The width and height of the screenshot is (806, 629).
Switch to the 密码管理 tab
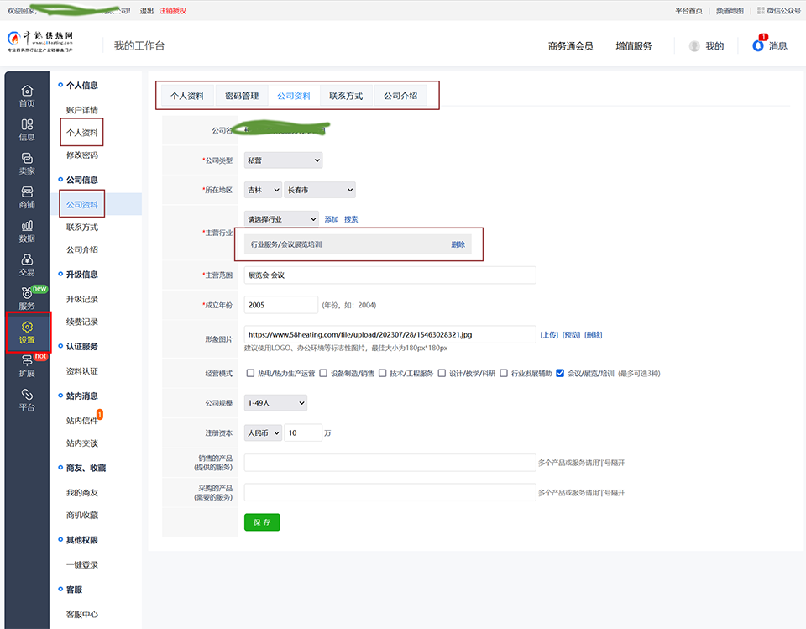242,96
